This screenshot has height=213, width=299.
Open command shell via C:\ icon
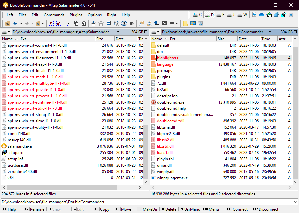pyautogui.click(x=164, y=23)
